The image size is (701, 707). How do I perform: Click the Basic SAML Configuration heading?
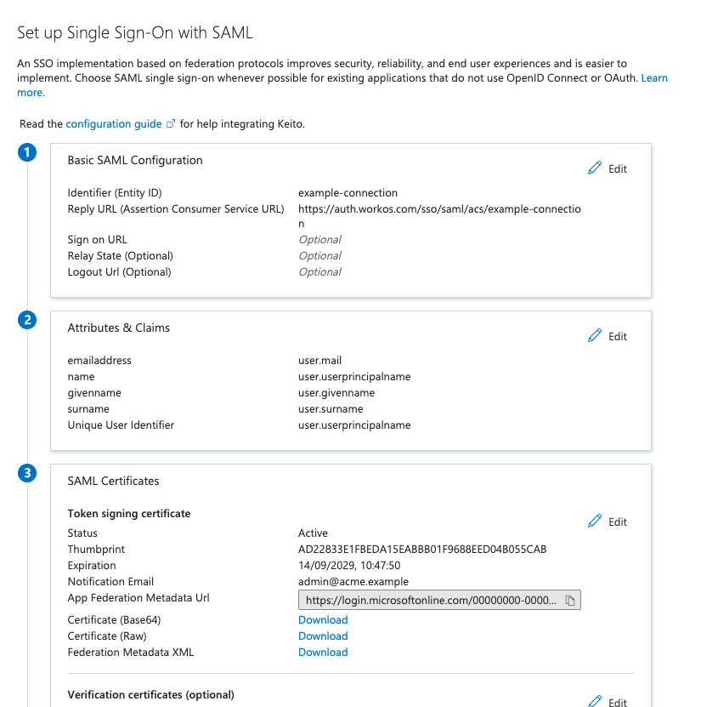click(x=135, y=161)
